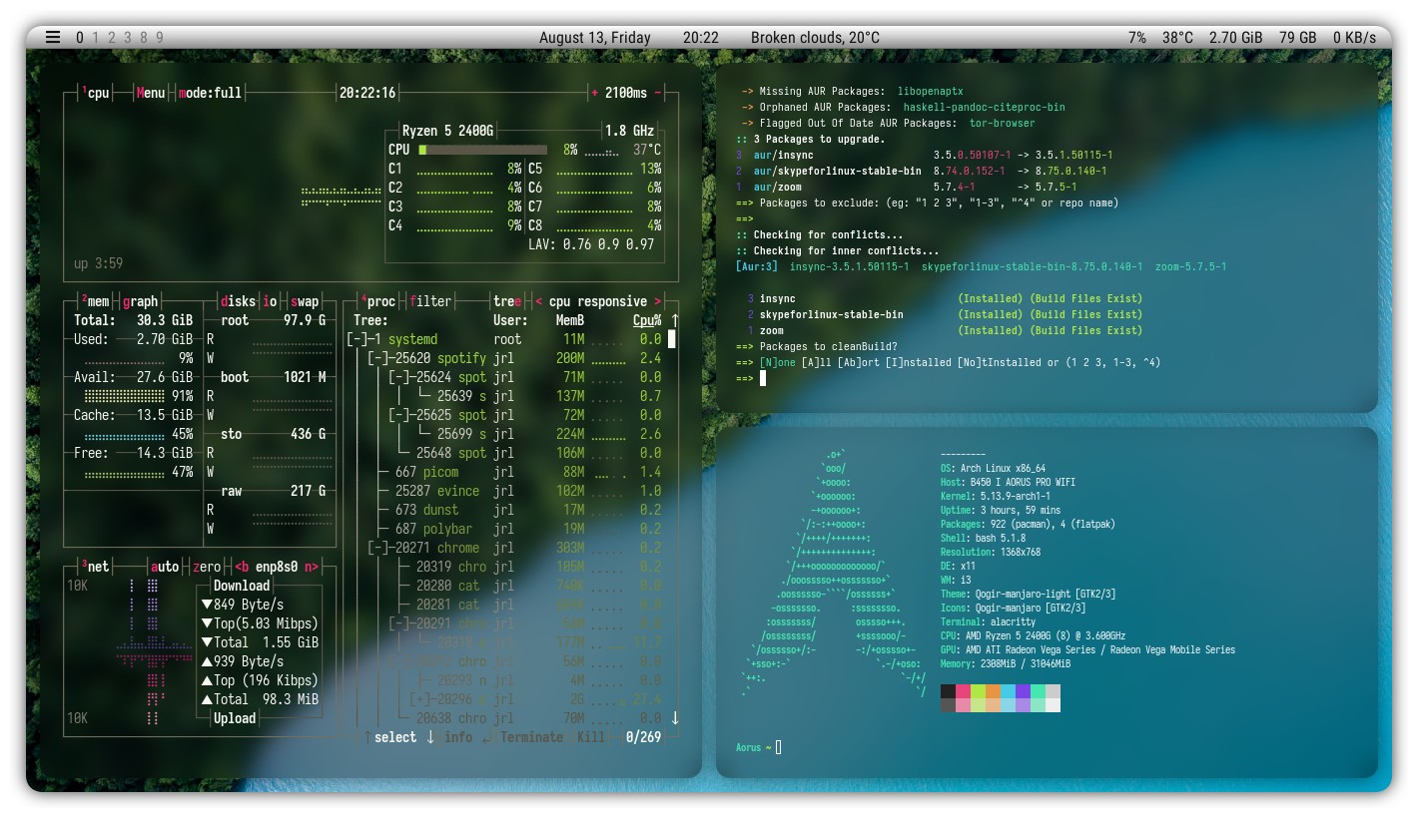Viewport: 1418px width, 818px height.
Task: Switch to previous interface with '<b' in net box
Action: click(243, 567)
